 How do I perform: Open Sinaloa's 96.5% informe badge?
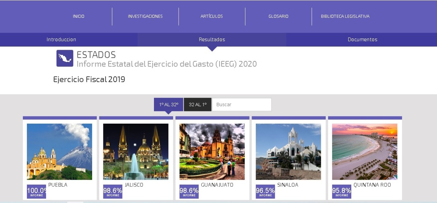click(265, 192)
